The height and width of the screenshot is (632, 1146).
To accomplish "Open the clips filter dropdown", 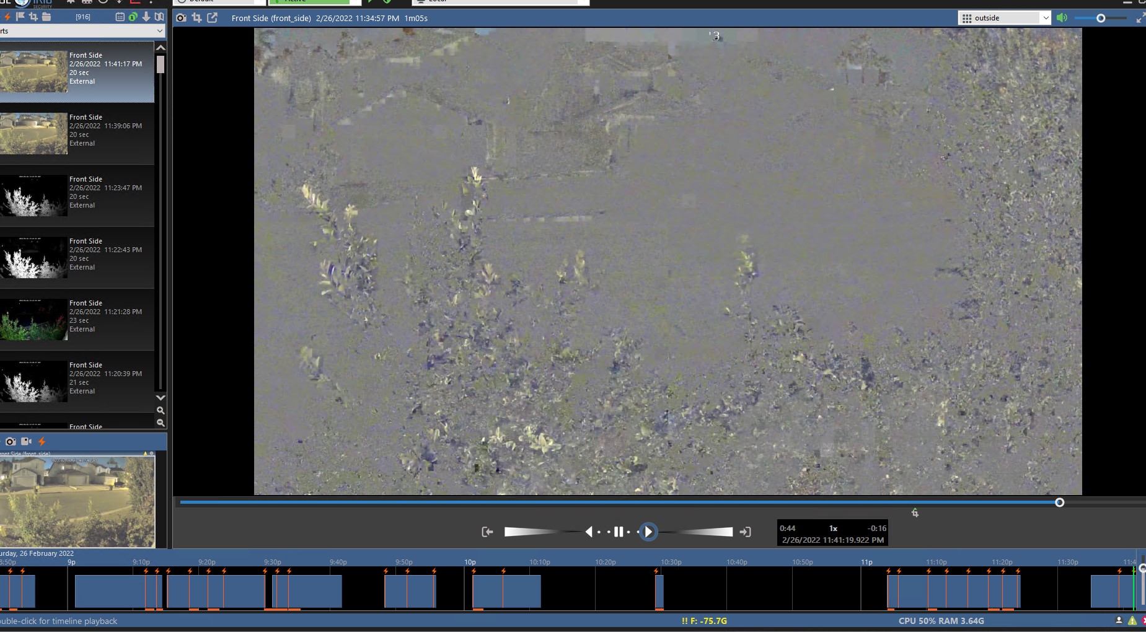I will tap(82, 31).
